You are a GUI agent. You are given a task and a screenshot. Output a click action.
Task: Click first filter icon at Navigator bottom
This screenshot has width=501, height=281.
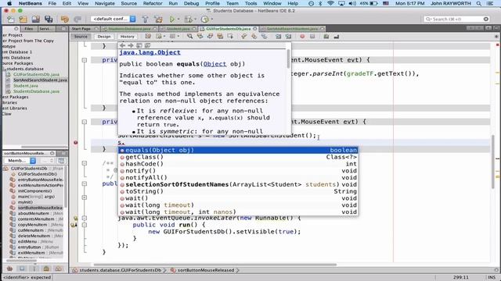tap(9, 269)
